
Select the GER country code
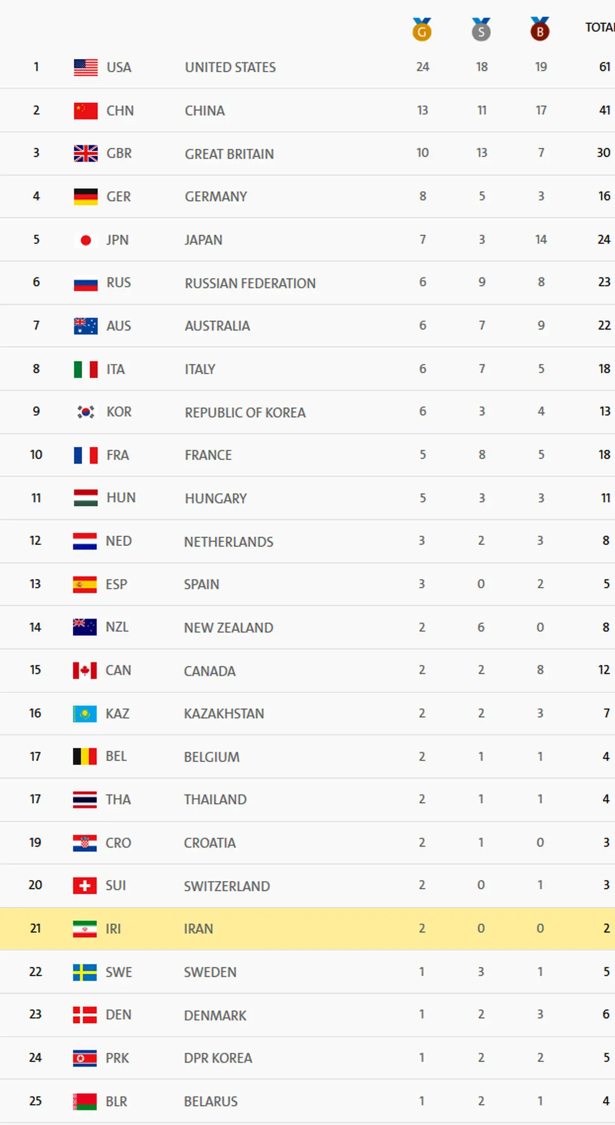(x=118, y=197)
